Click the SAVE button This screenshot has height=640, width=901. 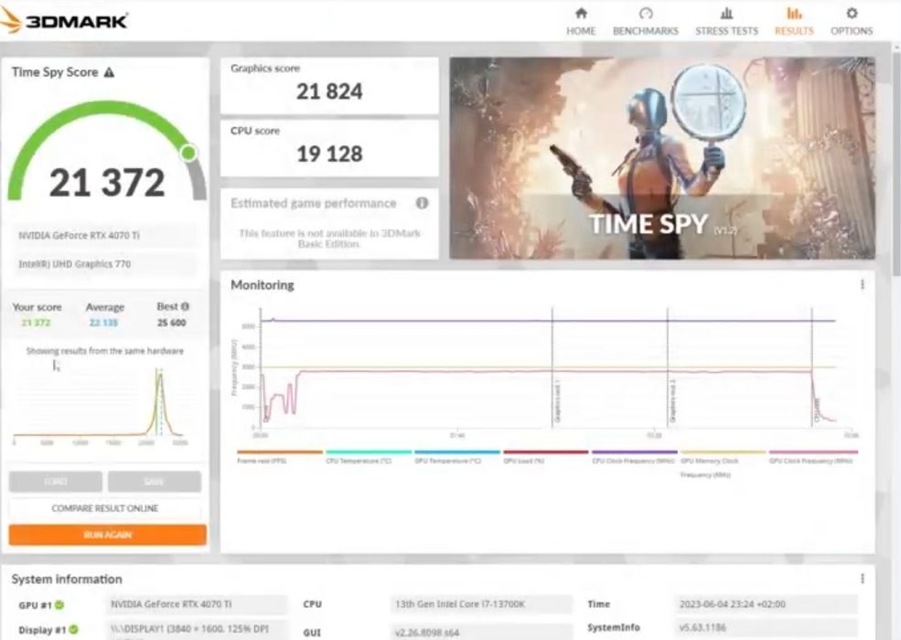[x=154, y=482]
